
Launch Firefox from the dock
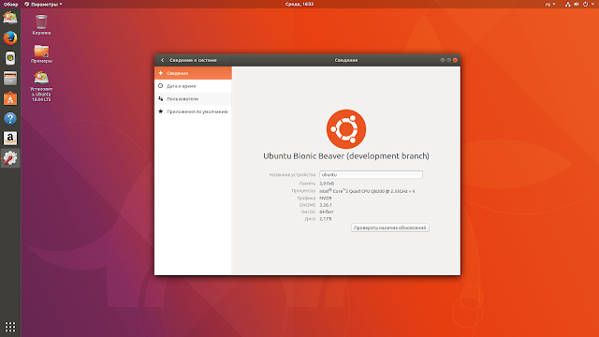[x=10, y=38]
